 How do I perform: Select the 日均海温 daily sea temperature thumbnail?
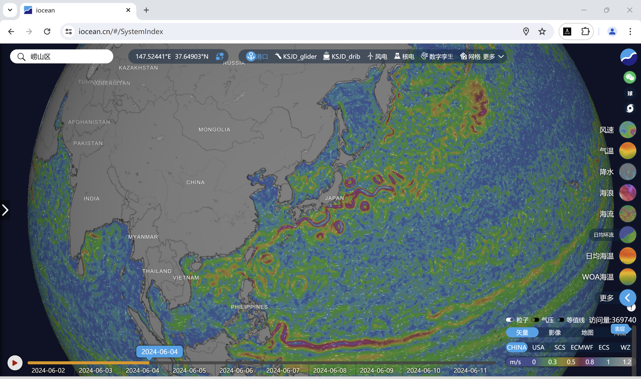click(x=628, y=256)
